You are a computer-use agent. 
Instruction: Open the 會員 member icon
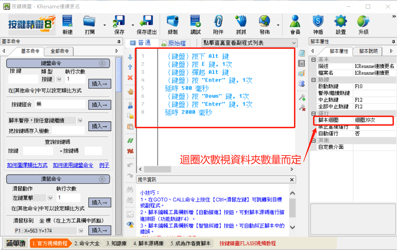(295, 25)
